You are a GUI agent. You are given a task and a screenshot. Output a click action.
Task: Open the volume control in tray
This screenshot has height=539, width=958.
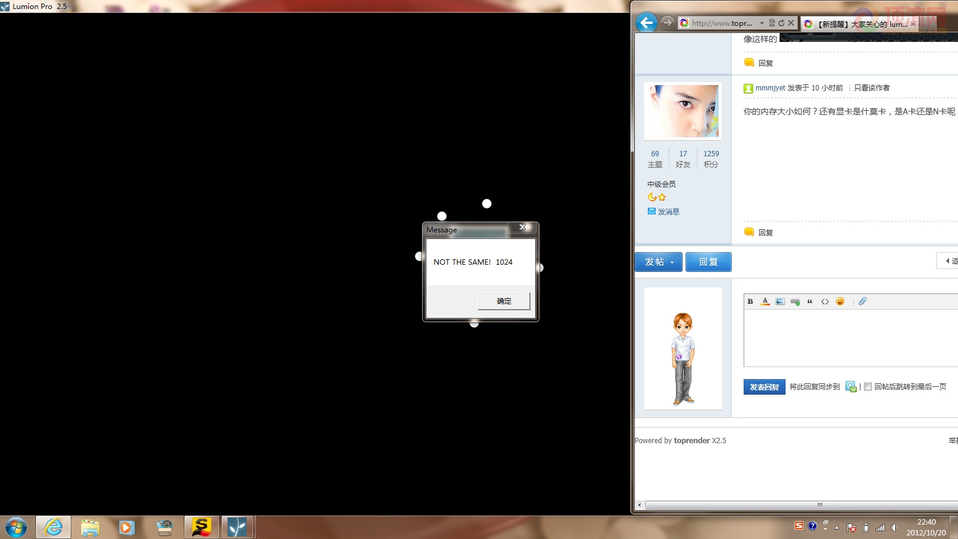895,528
